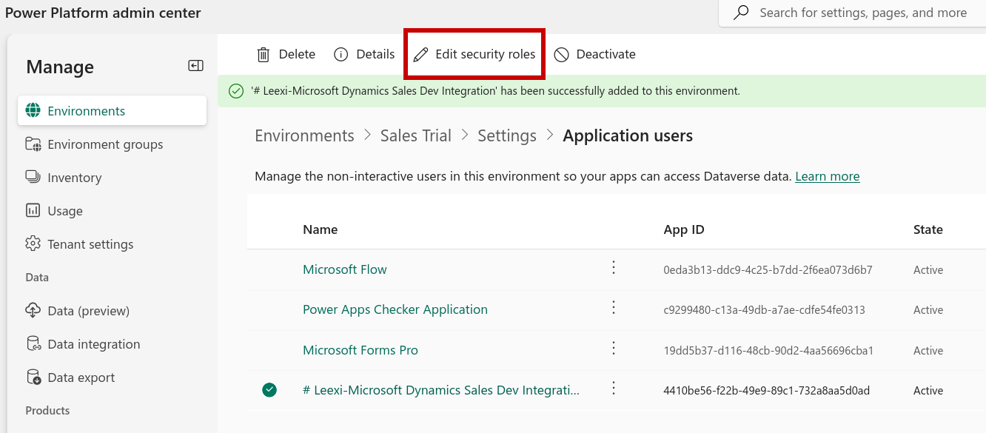Open Environment groups in the sidebar
This screenshot has height=433, width=986.
tap(105, 144)
